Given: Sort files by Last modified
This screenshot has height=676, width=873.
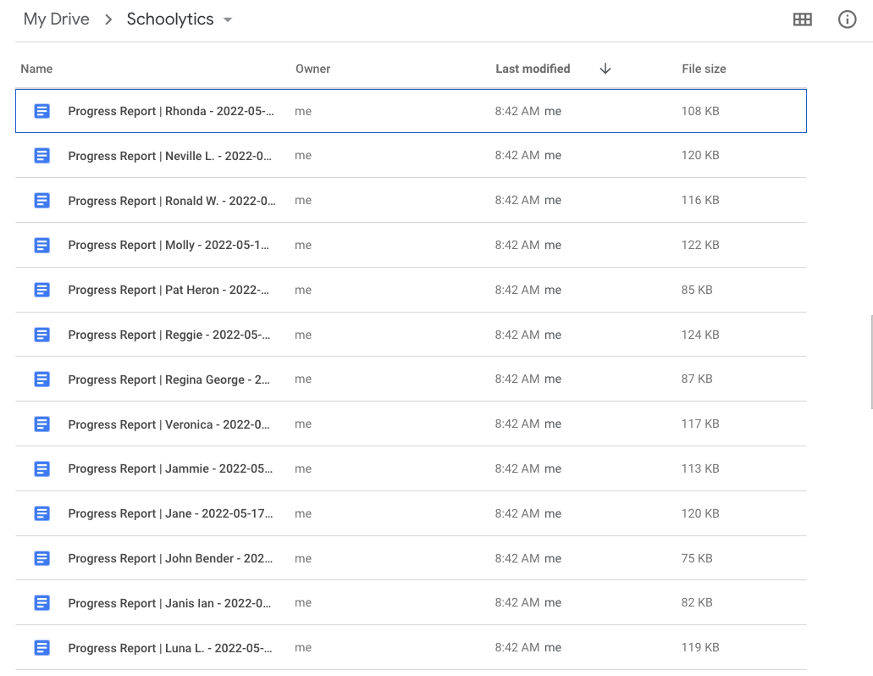Looking at the screenshot, I should (x=533, y=69).
